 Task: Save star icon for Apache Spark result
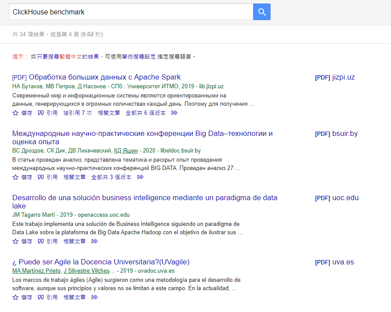(15, 113)
